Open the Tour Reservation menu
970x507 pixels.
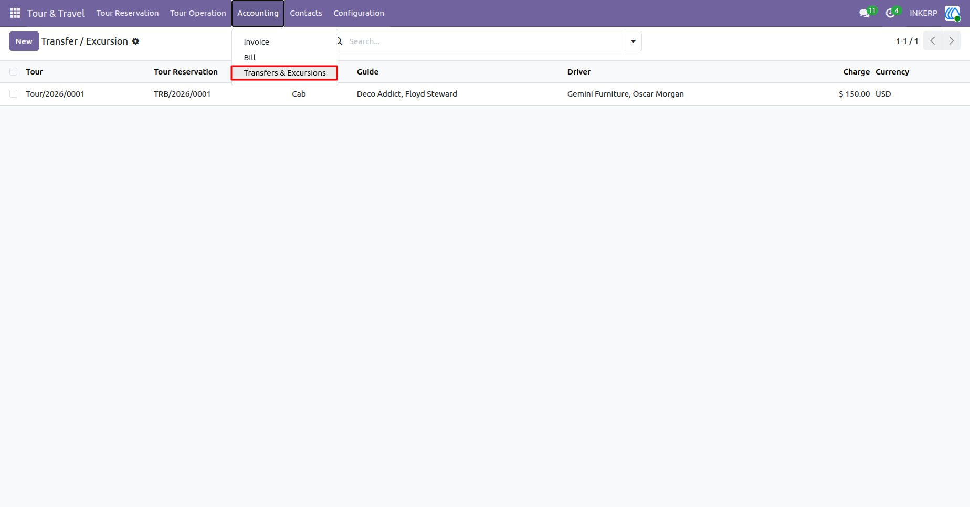tap(128, 13)
